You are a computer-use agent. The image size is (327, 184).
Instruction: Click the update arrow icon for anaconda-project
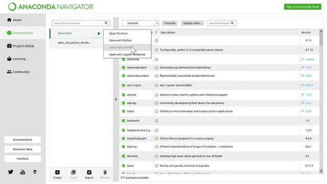click(302, 76)
